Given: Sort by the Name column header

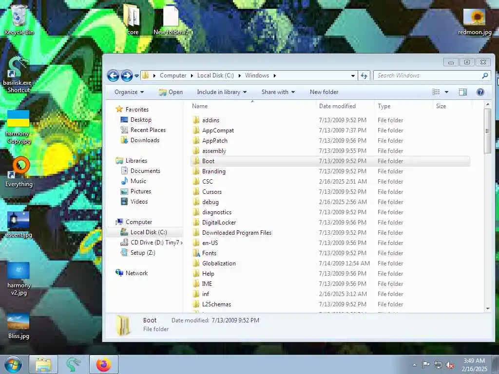Looking at the screenshot, I should pos(200,106).
